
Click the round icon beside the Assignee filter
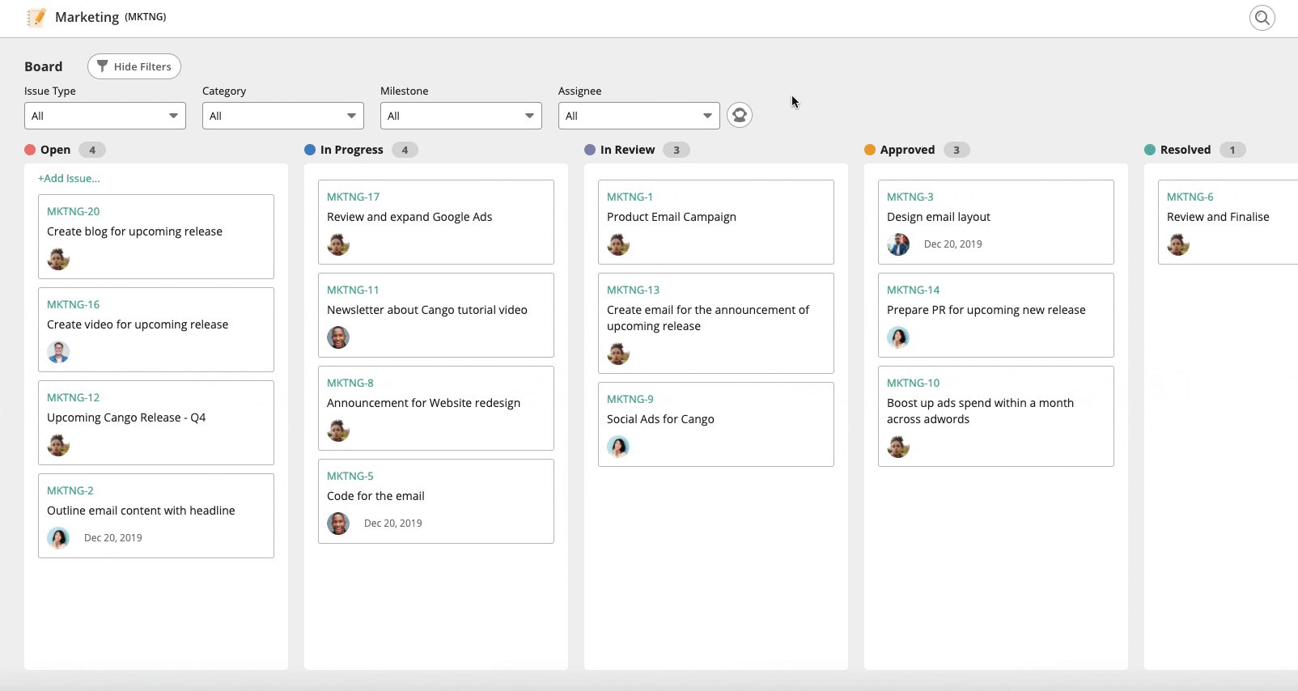point(739,115)
